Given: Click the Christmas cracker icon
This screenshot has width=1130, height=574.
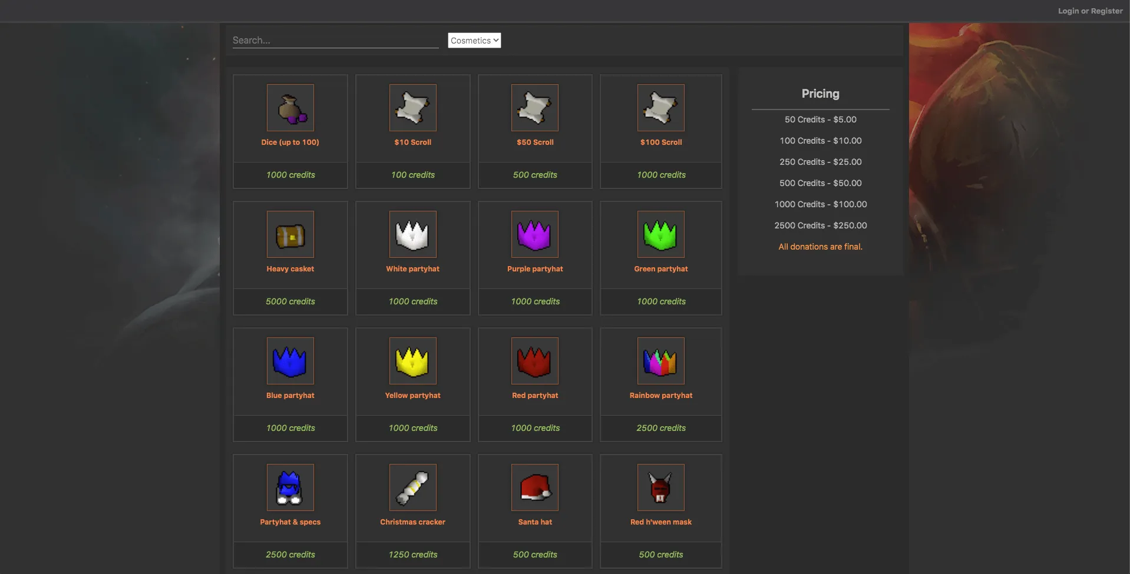Looking at the screenshot, I should pos(412,487).
